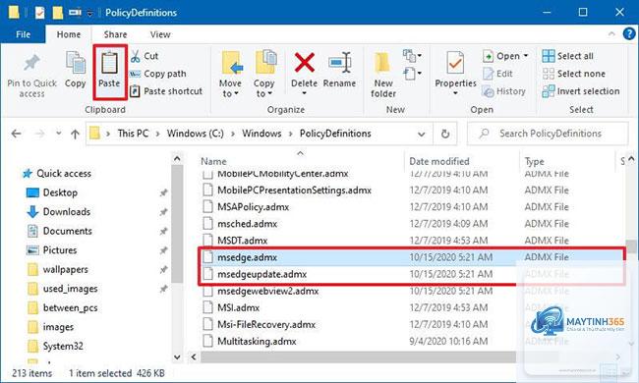639x383 pixels.
Task: Create a New folder
Action: coord(383,76)
